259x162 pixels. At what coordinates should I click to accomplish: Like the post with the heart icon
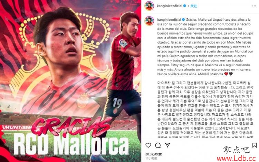click(148, 145)
